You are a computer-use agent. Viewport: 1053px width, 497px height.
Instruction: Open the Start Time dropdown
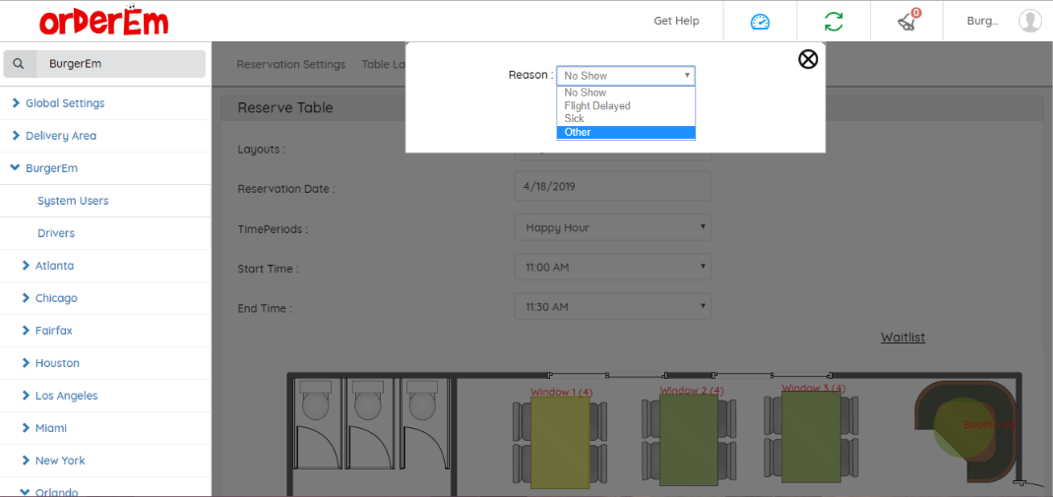tap(611, 267)
